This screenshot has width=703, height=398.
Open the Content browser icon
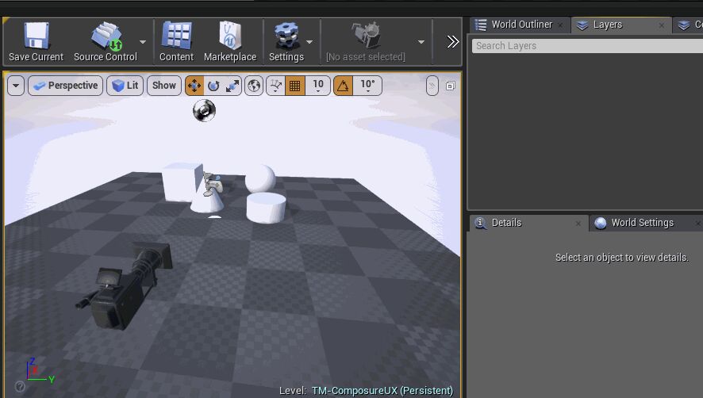[x=176, y=41]
